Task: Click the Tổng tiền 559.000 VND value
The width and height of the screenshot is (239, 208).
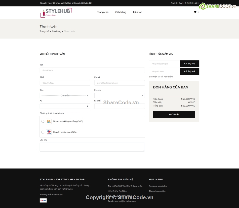Action: (188, 106)
